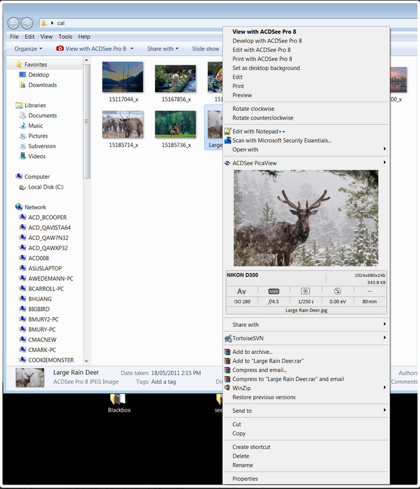The width and height of the screenshot is (420, 489).
Task: Click the Microsoft Security Essentials scan icon
Action: point(228,140)
